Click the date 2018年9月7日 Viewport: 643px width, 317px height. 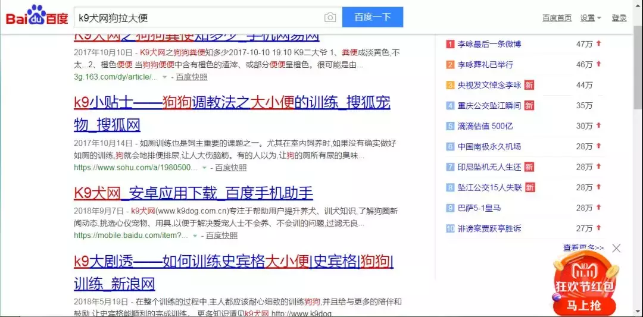pyautogui.click(x=98, y=211)
